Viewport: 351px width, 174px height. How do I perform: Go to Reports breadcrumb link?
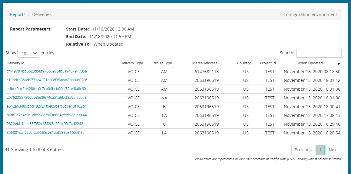pyautogui.click(x=18, y=14)
